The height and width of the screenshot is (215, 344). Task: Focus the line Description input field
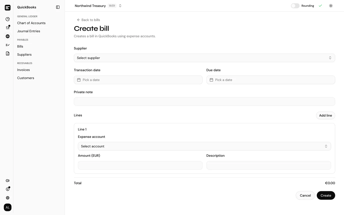pos(268,165)
